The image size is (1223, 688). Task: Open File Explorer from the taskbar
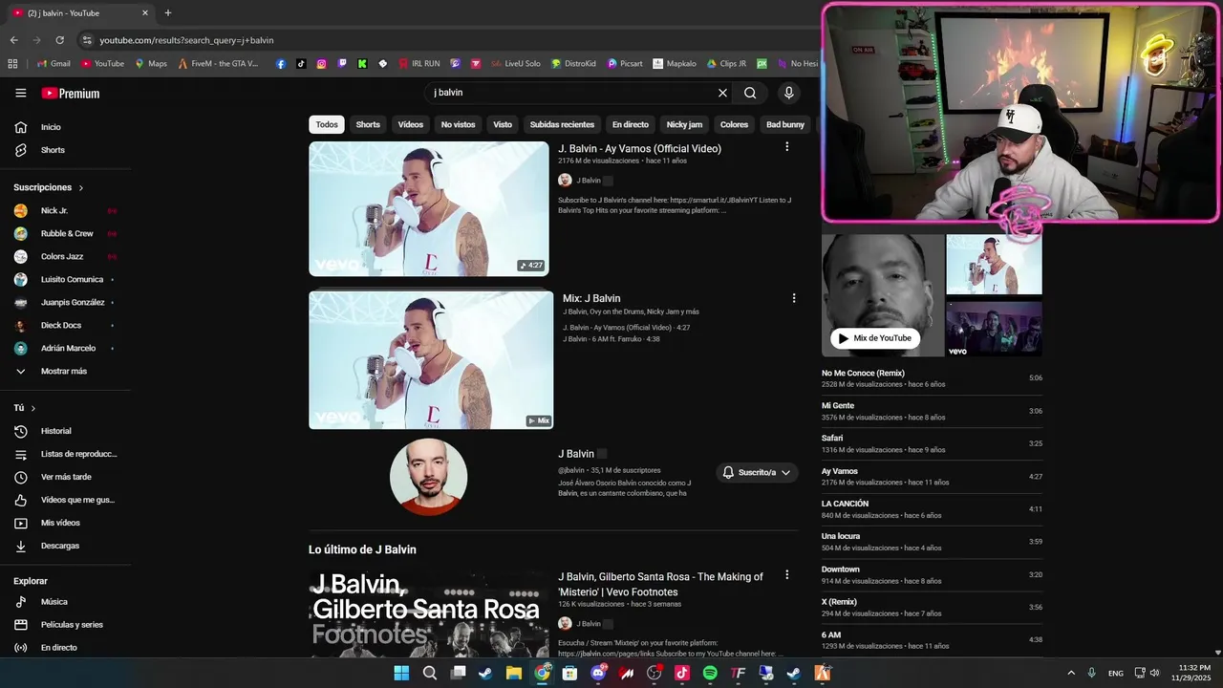click(x=514, y=673)
